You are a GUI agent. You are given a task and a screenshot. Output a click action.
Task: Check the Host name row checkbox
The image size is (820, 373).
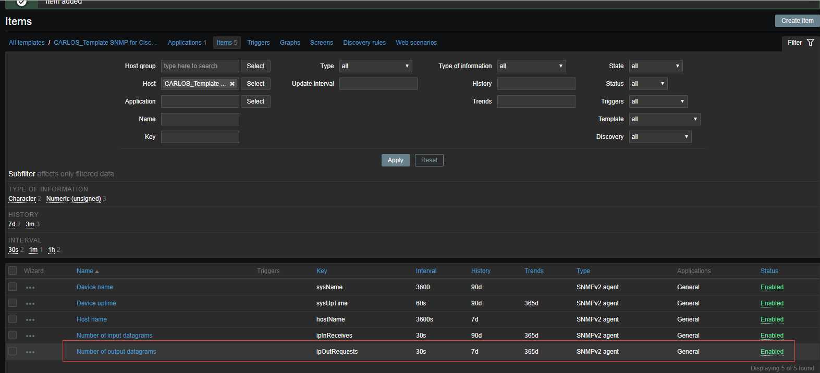[x=13, y=319]
